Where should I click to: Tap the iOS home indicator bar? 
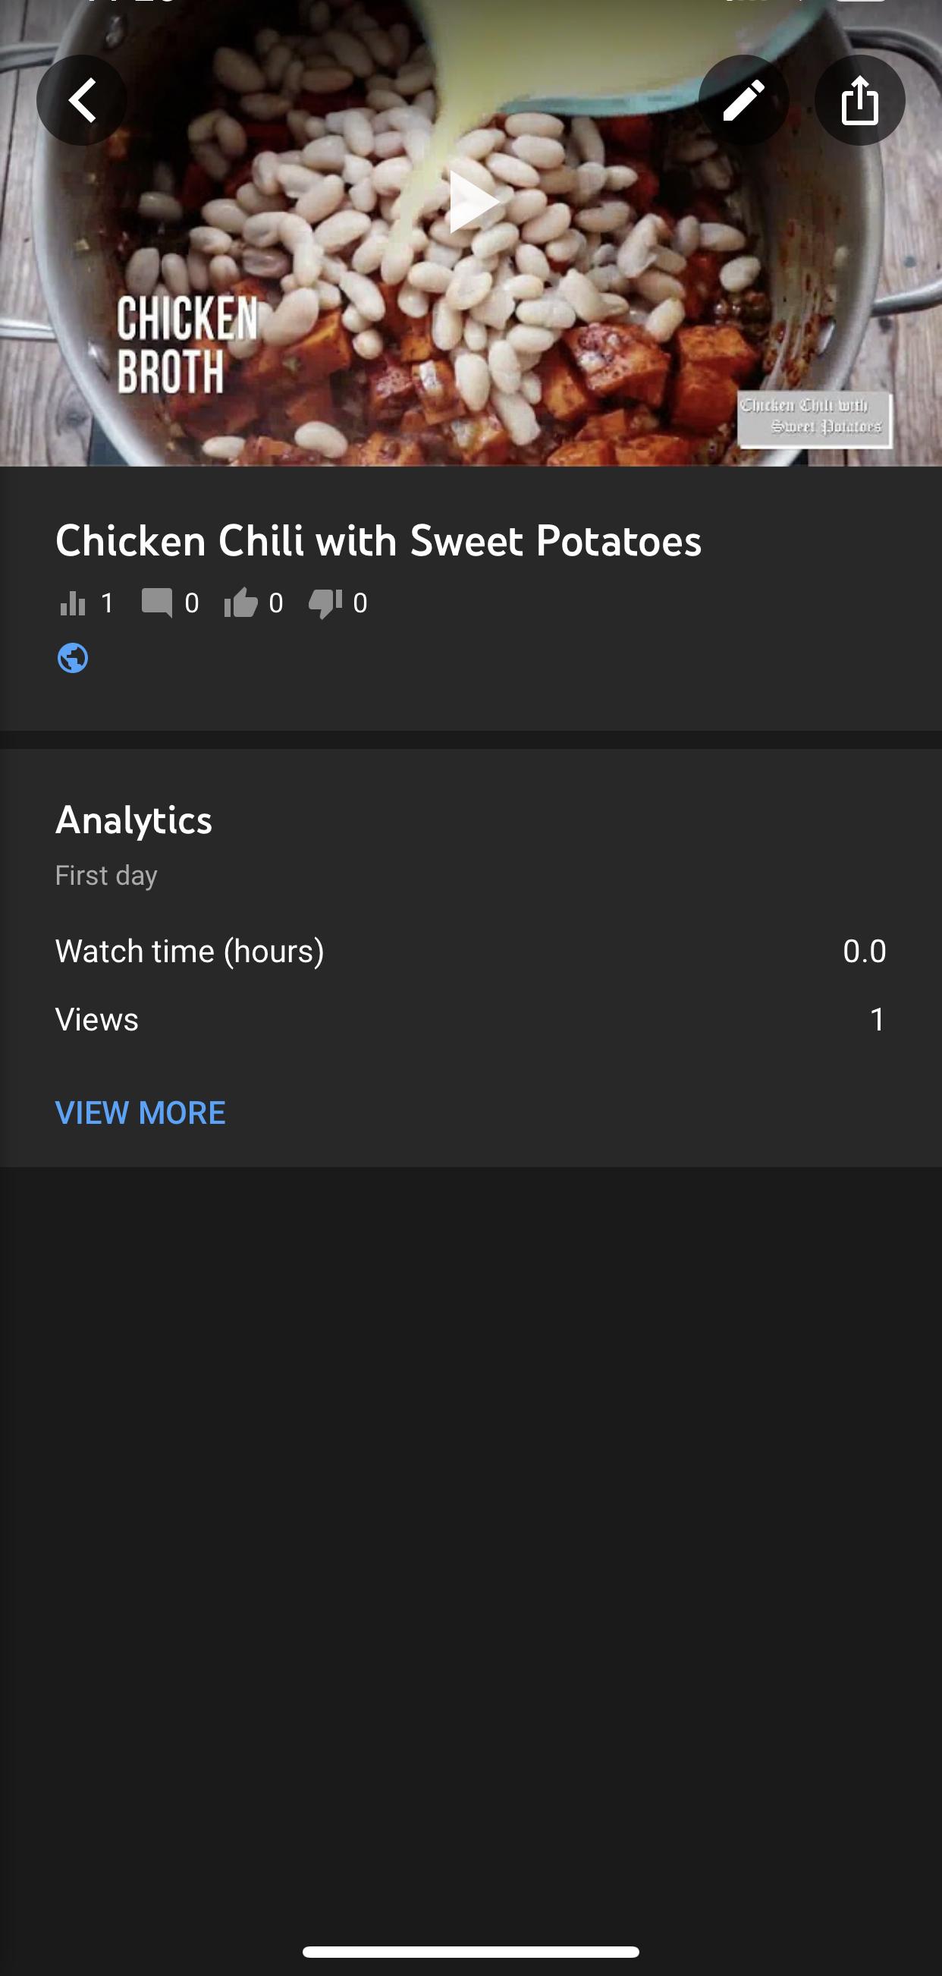pyautogui.click(x=470, y=1952)
